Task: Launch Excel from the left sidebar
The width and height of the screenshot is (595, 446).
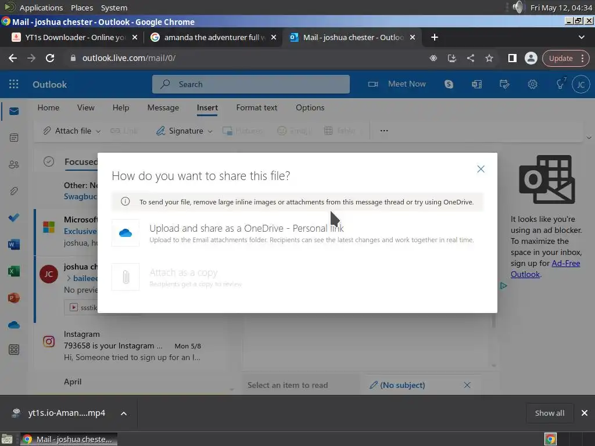Action: tap(14, 271)
